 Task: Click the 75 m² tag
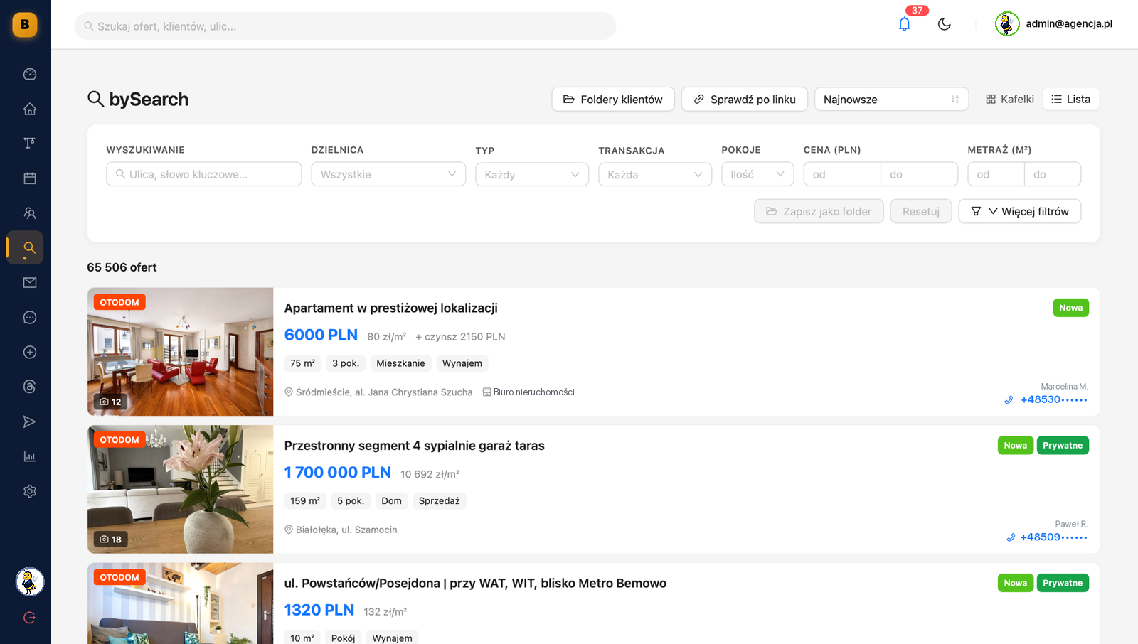(x=303, y=363)
